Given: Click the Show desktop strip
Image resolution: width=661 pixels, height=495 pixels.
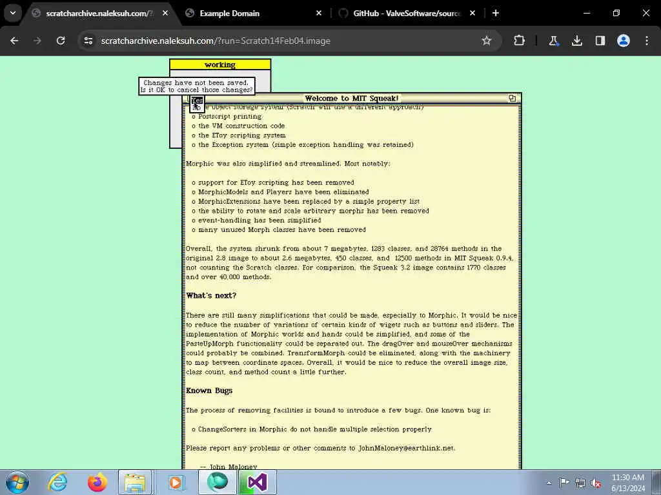Looking at the screenshot, I should click(656, 482).
